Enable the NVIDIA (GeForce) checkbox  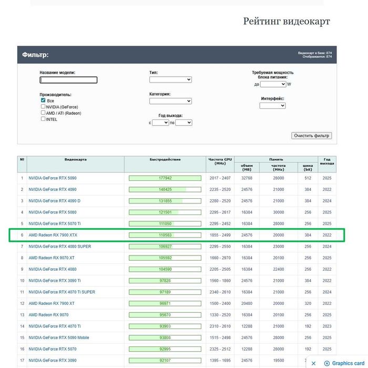point(43,106)
